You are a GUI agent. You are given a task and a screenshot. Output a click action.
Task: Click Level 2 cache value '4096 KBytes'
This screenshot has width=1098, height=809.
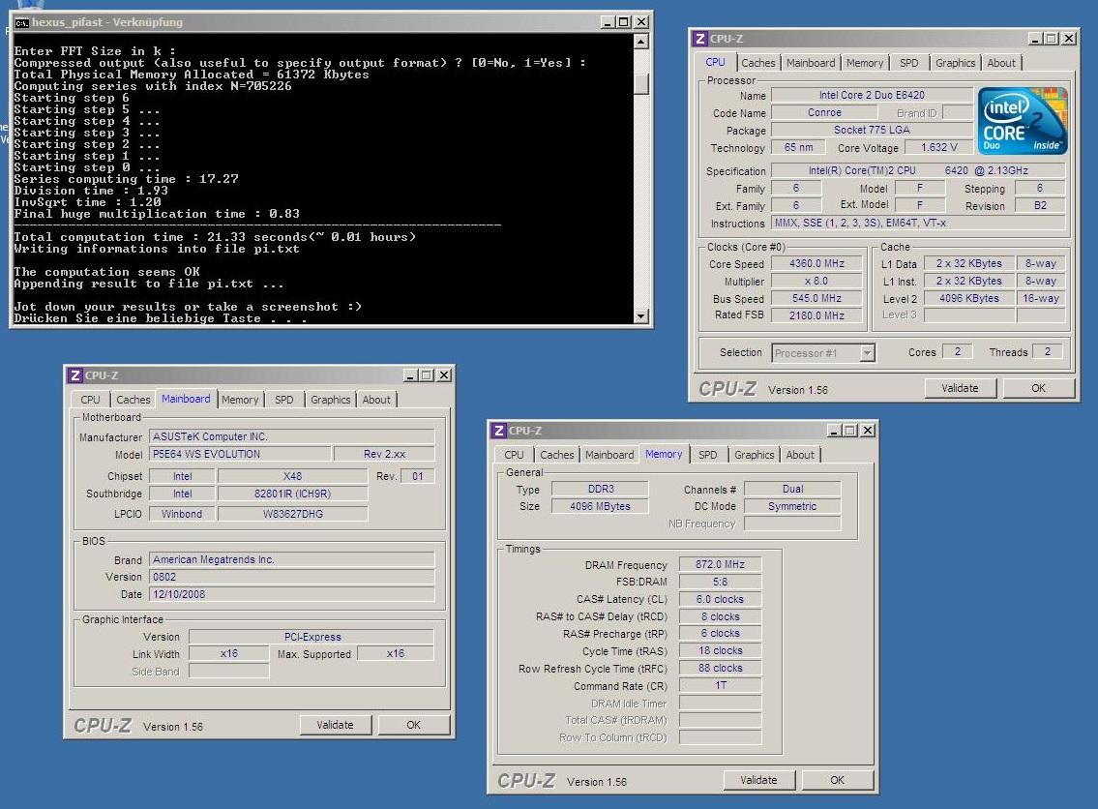pos(968,298)
